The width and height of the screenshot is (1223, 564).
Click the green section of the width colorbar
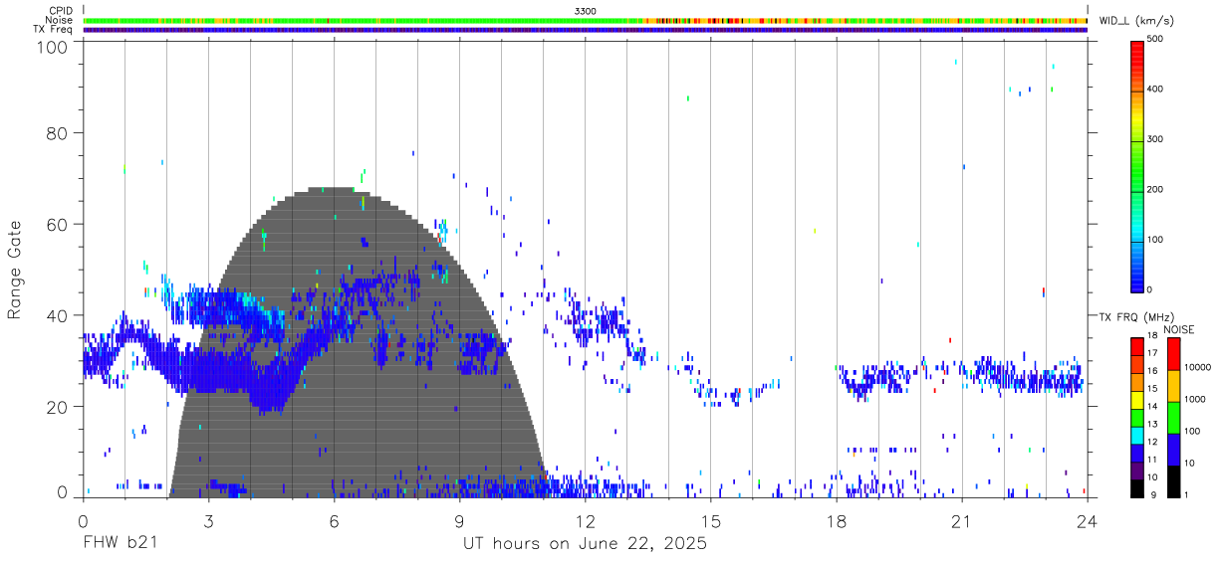1136,164
